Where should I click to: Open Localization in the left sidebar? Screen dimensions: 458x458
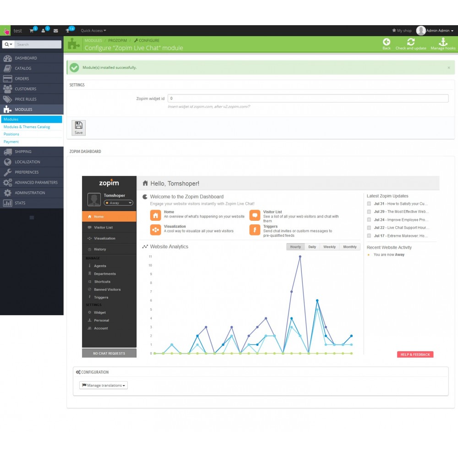[32, 162]
